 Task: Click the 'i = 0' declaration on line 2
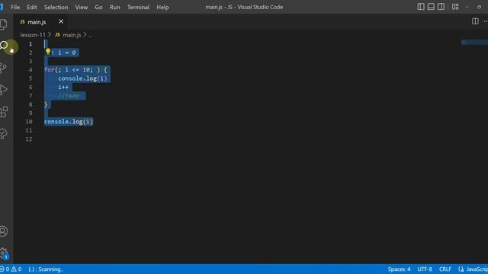[67, 53]
